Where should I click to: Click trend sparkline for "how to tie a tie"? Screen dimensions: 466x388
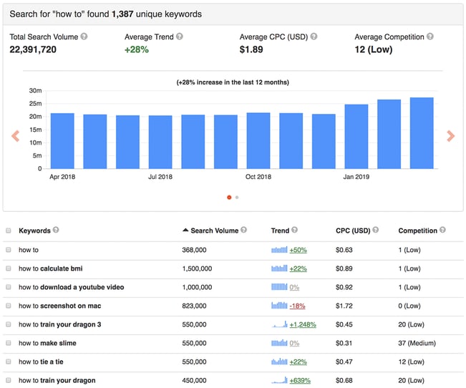pyautogui.click(x=278, y=362)
